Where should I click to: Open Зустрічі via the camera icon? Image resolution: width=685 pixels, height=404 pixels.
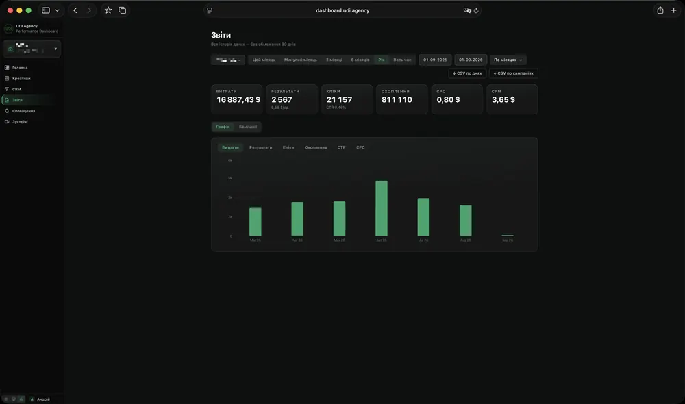7,122
